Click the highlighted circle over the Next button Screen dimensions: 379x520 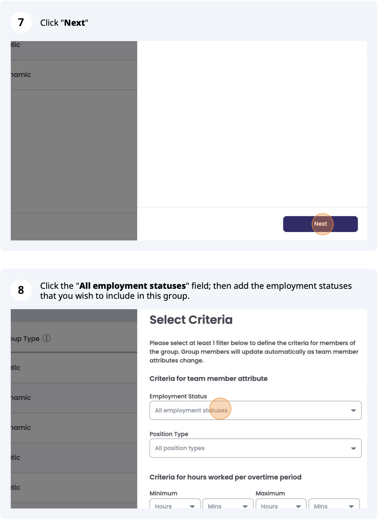[x=321, y=224]
